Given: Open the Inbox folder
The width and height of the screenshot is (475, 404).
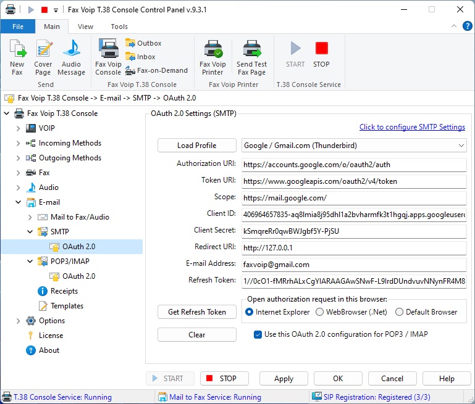Looking at the screenshot, I should tap(140, 57).
